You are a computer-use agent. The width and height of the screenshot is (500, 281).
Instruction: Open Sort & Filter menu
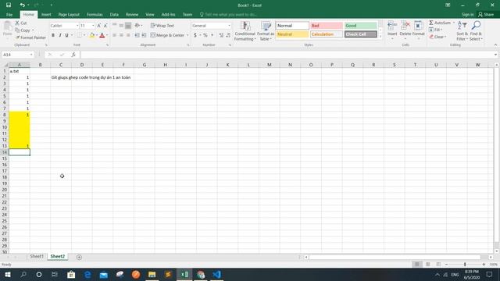pyautogui.click(x=462, y=31)
